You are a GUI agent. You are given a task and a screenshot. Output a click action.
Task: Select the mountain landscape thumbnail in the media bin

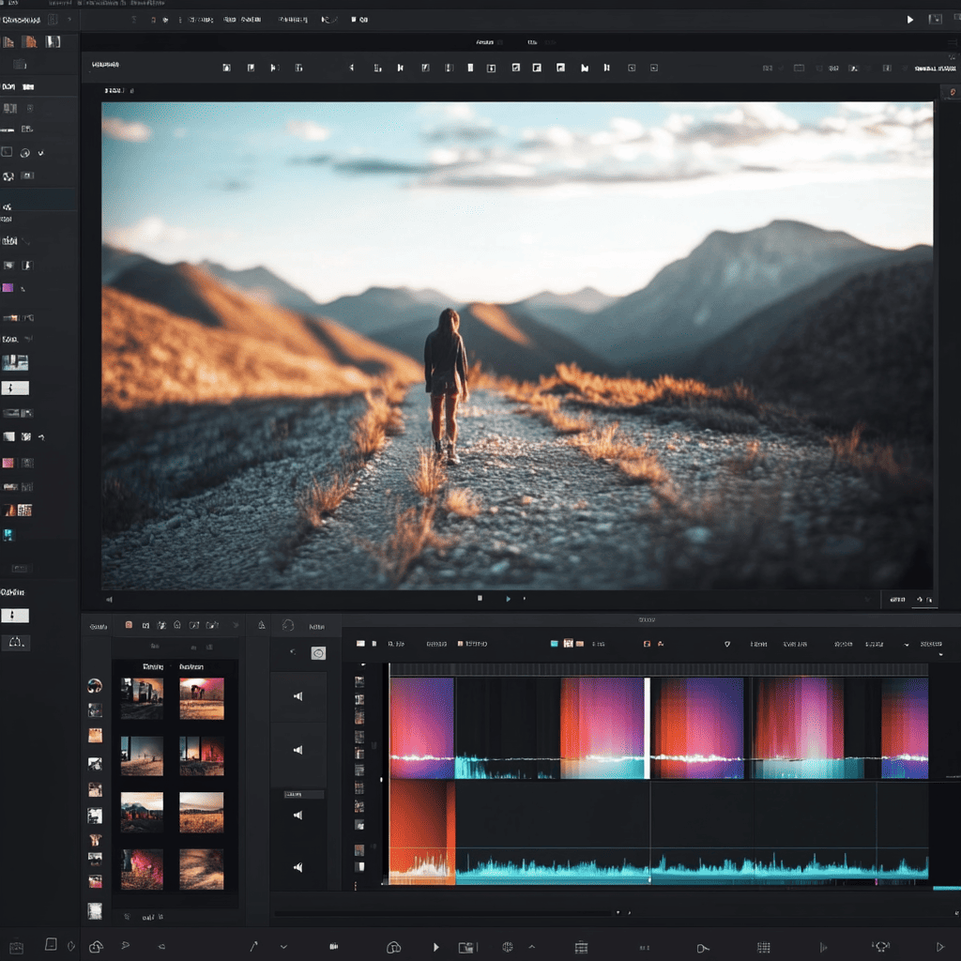[140, 813]
